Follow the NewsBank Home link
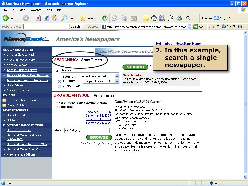The image size is (248, 186). click(x=188, y=43)
